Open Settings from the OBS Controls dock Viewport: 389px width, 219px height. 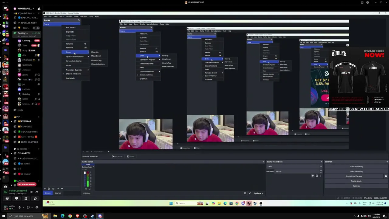(x=356, y=186)
